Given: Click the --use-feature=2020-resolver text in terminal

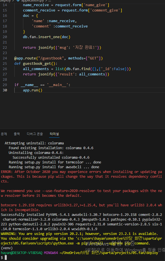Looking at the screenshot, I should pos(69,191).
